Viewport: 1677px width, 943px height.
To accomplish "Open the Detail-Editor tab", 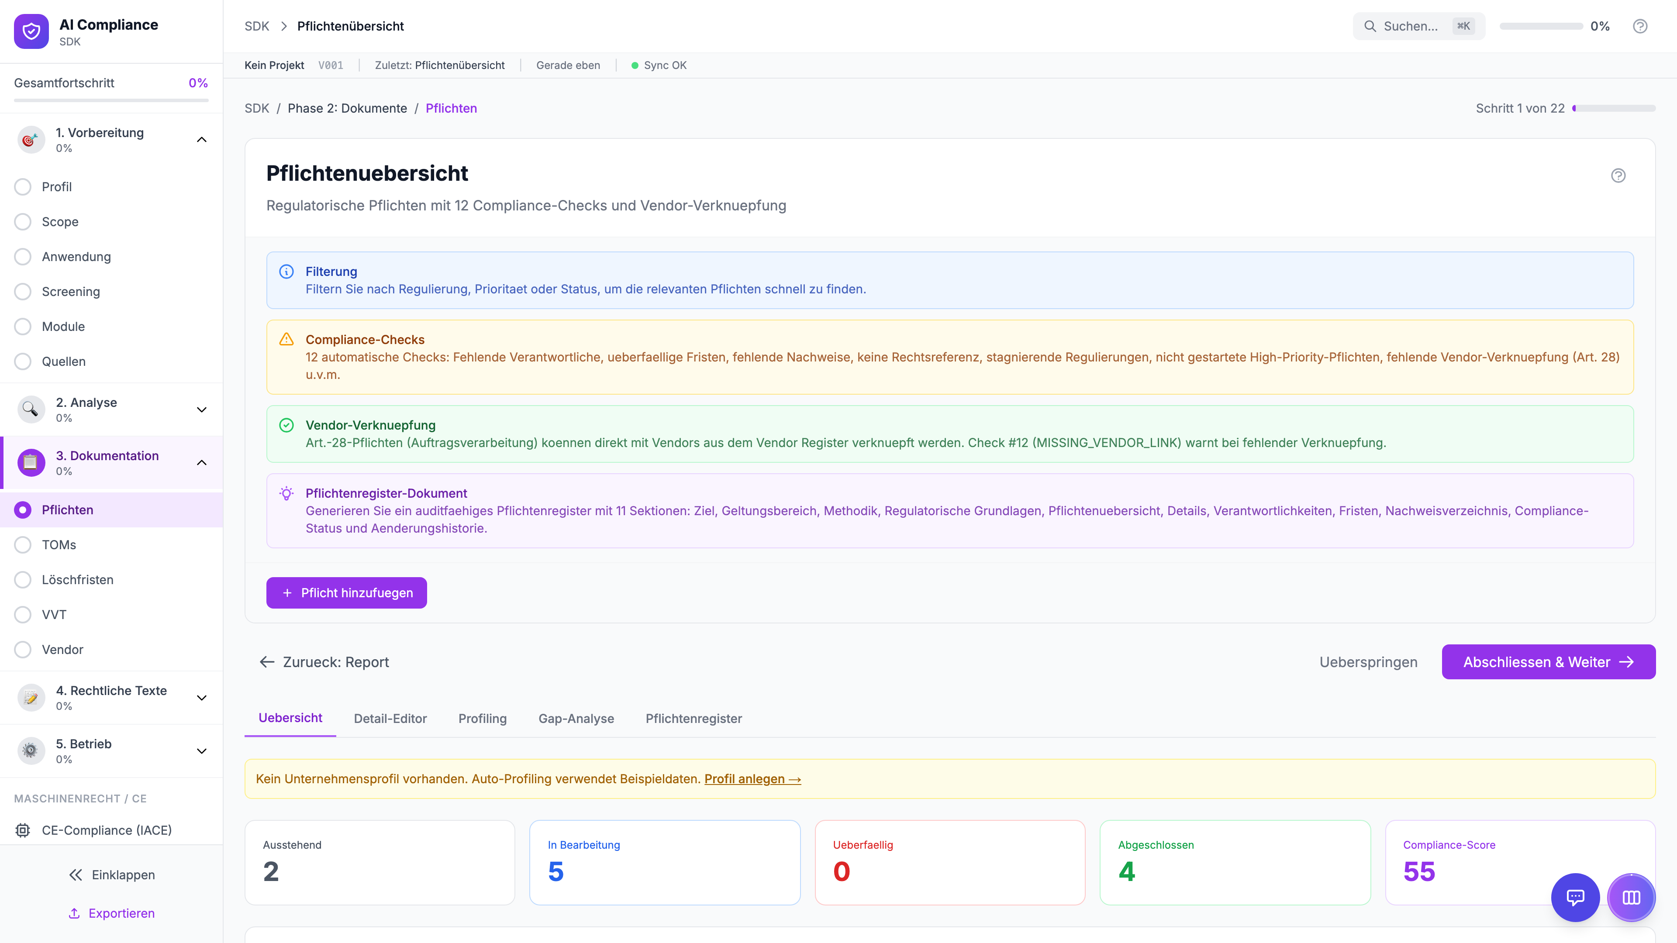I will point(390,719).
